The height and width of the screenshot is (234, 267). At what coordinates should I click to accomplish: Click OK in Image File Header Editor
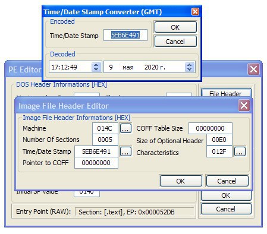[x=181, y=181]
